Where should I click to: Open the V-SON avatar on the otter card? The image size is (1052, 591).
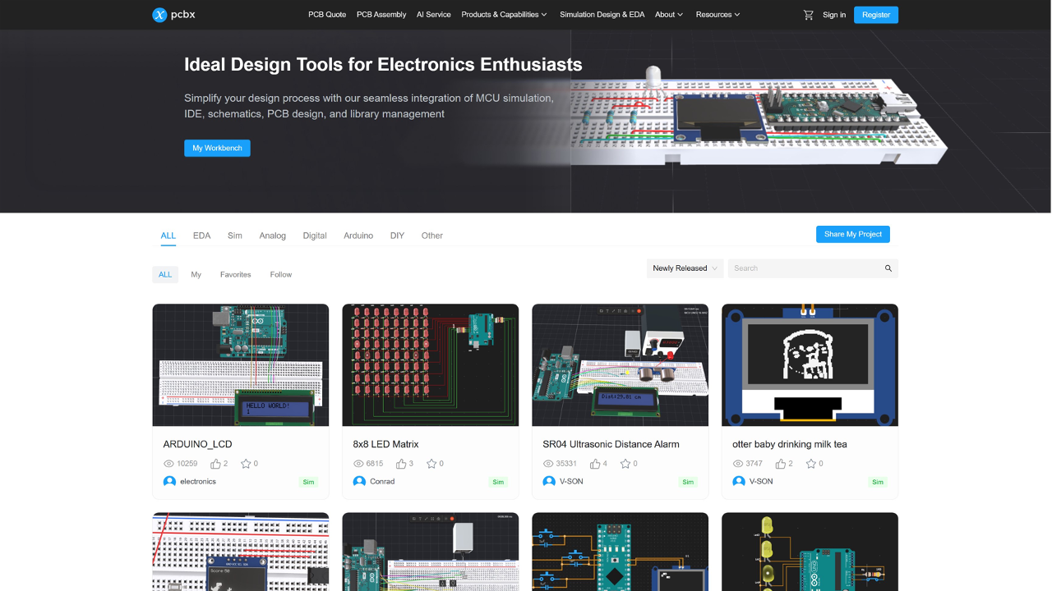pos(739,482)
